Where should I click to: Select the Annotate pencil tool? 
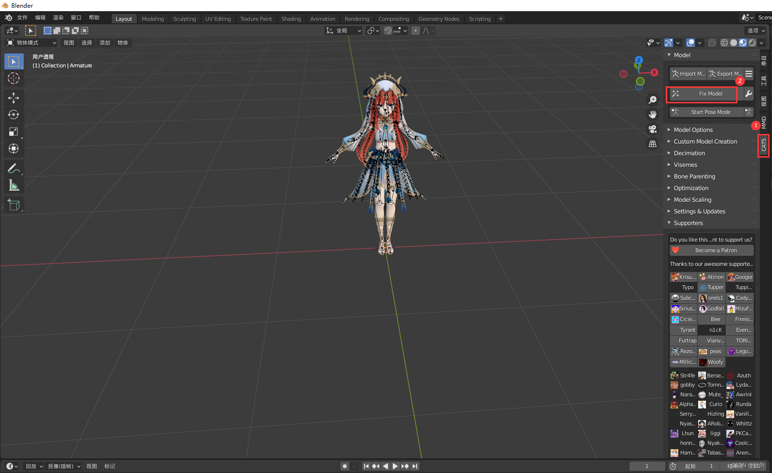tap(14, 168)
